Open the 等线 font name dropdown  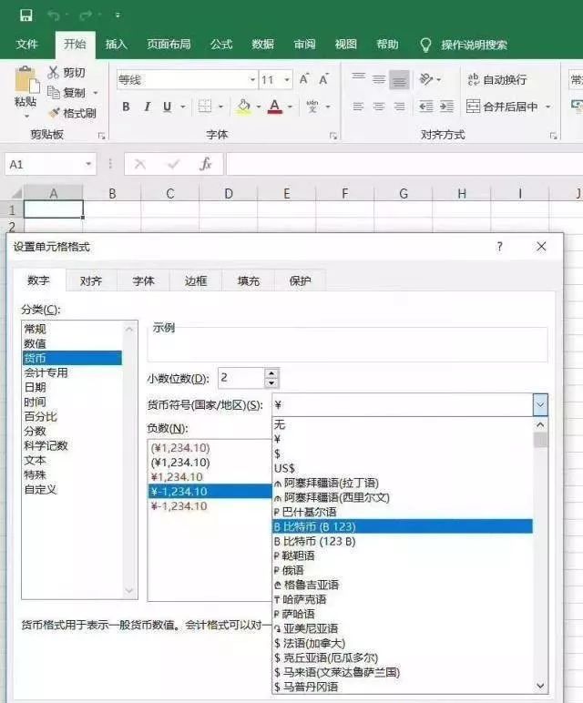[252, 80]
